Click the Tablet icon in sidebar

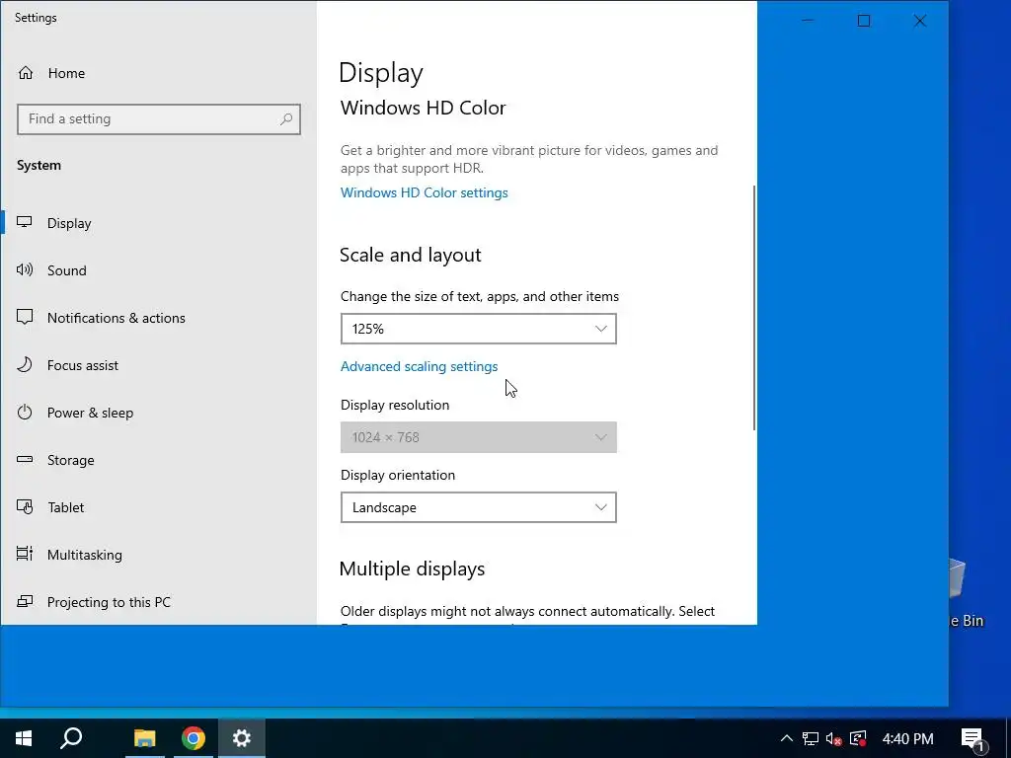point(25,506)
